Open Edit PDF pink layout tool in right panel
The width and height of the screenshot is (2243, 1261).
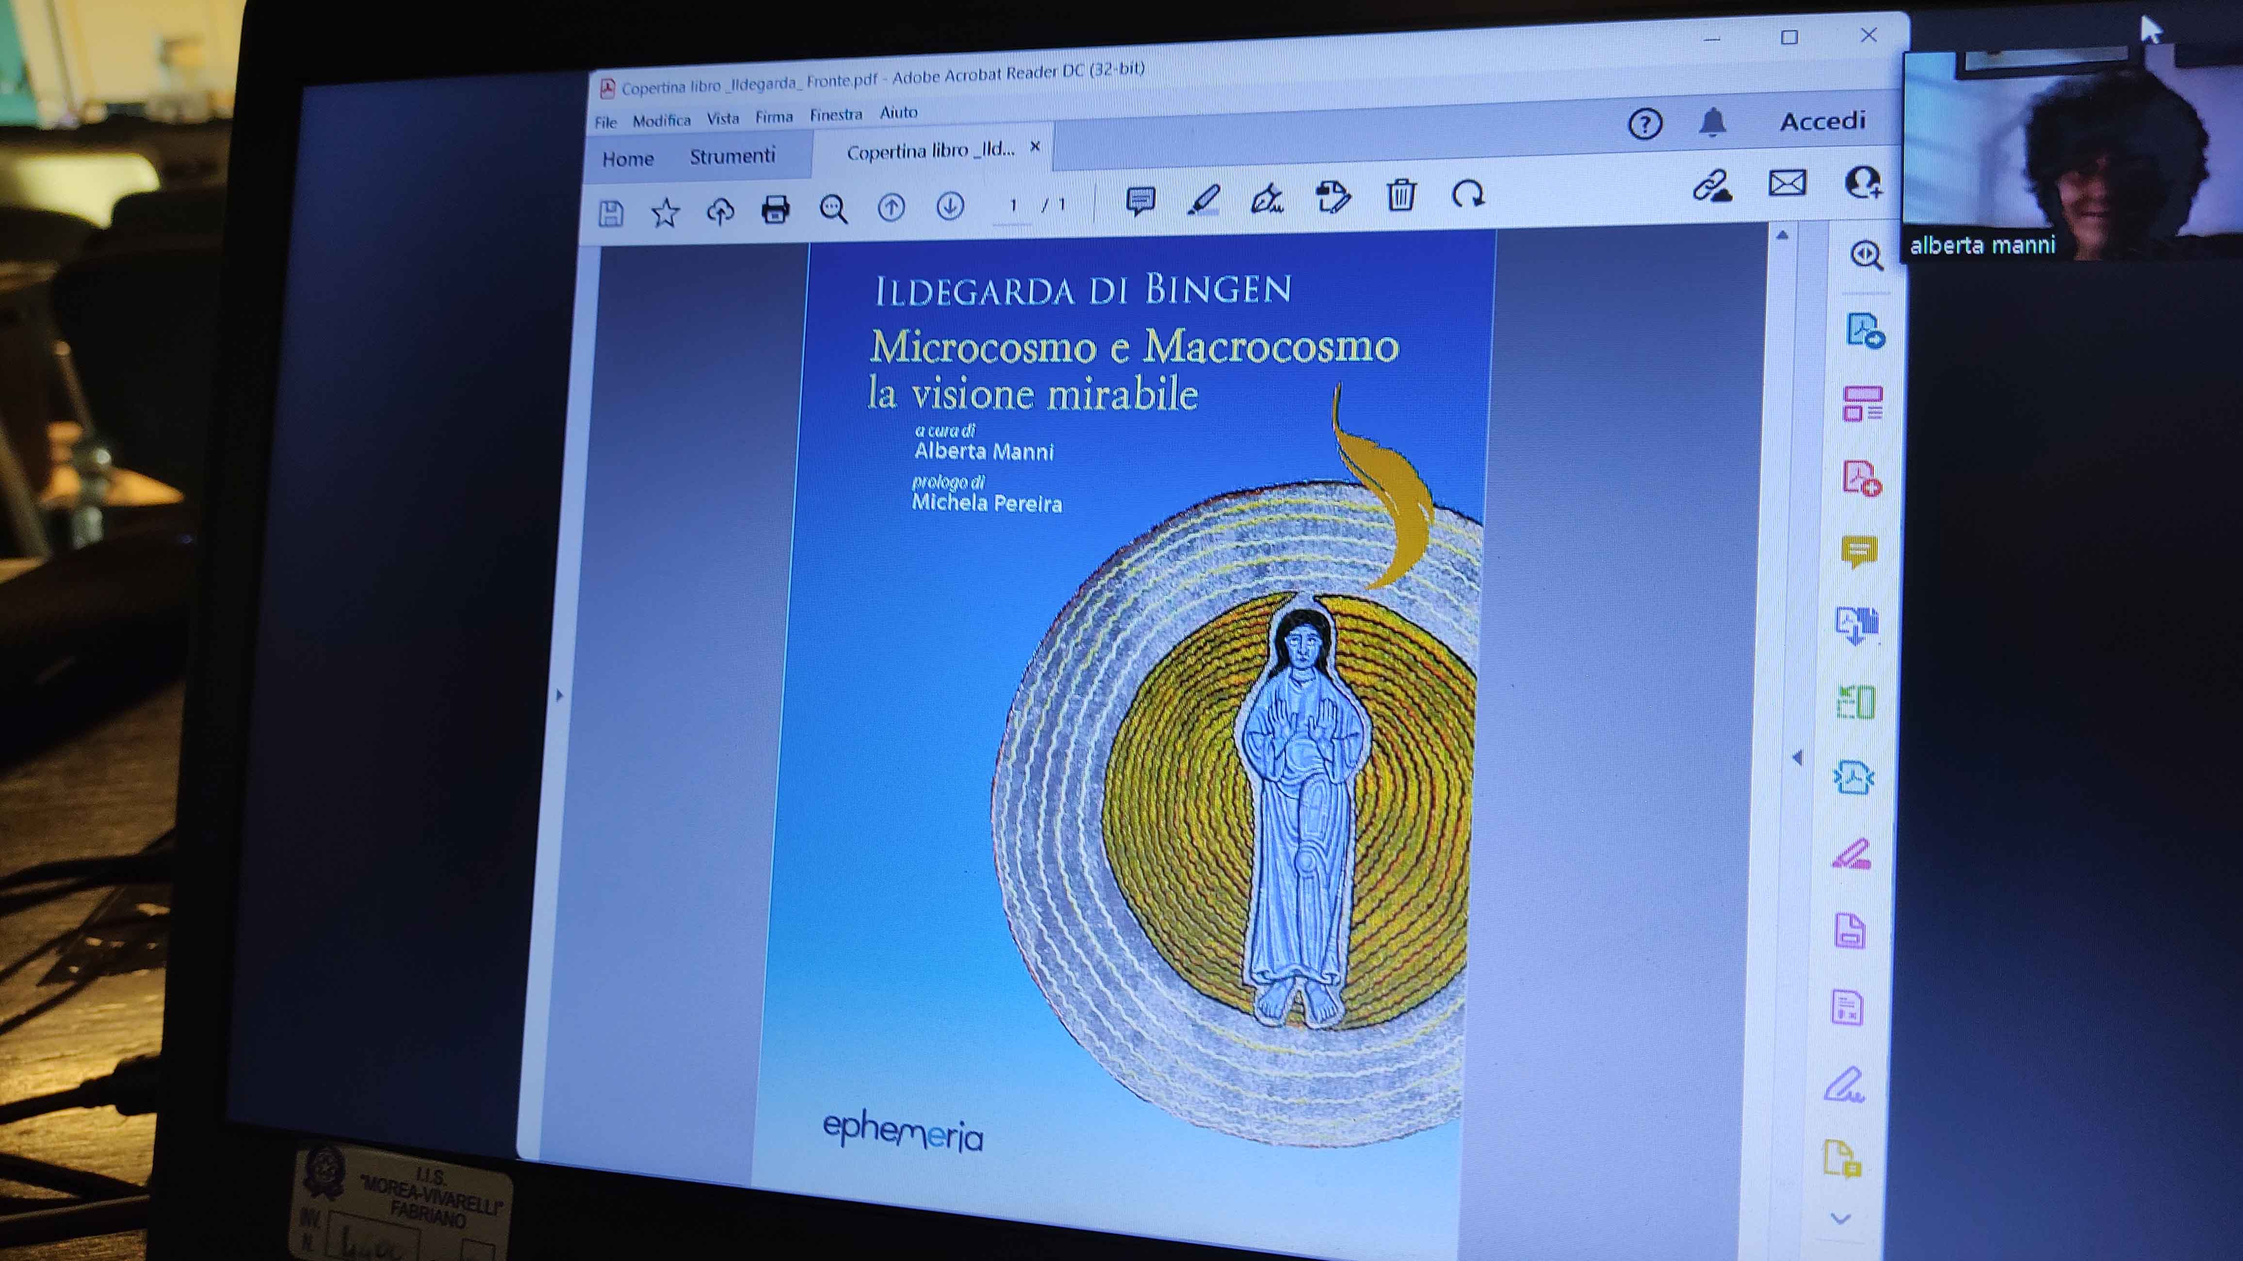pyautogui.click(x=1863, y=405)
